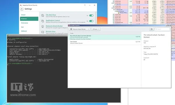This screenshot has width=175, height=105.
Task: Refresh the Detailed Reports list
Action: click(x=152, y=29)
